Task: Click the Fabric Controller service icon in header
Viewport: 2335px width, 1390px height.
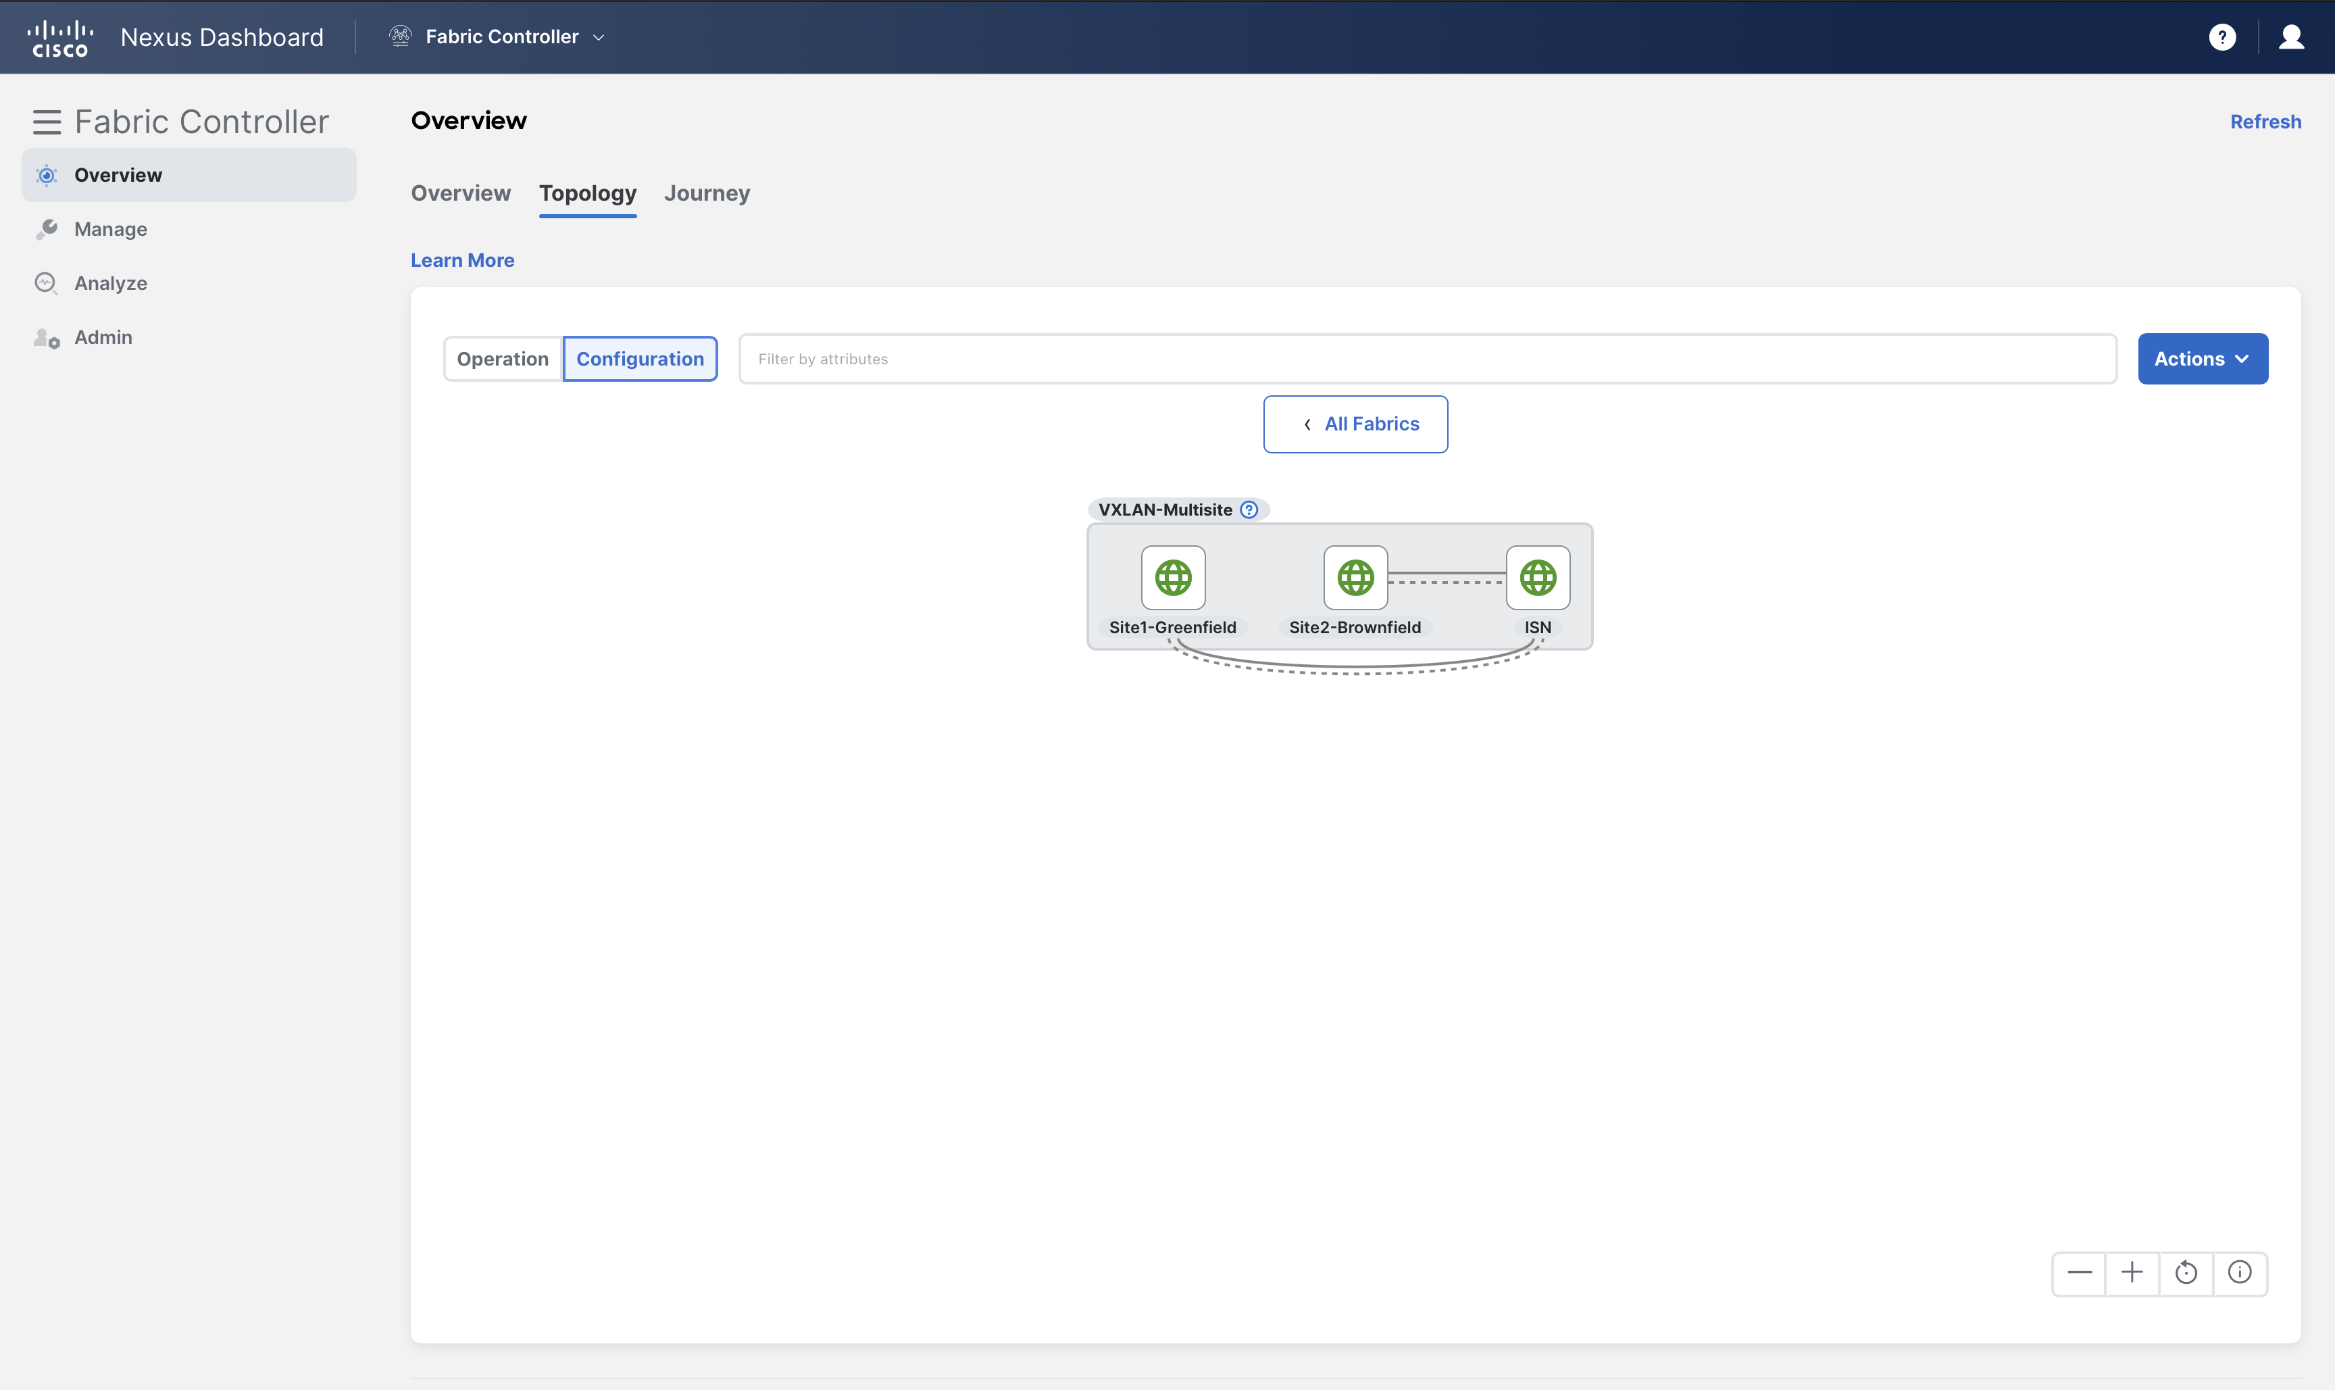Action: (401, 36)
